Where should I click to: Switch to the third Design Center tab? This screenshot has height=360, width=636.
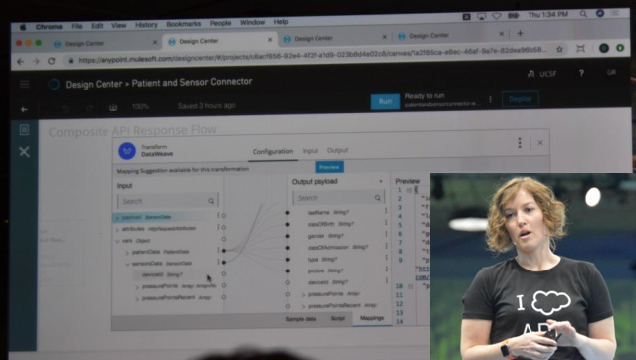tap(333, 38)
